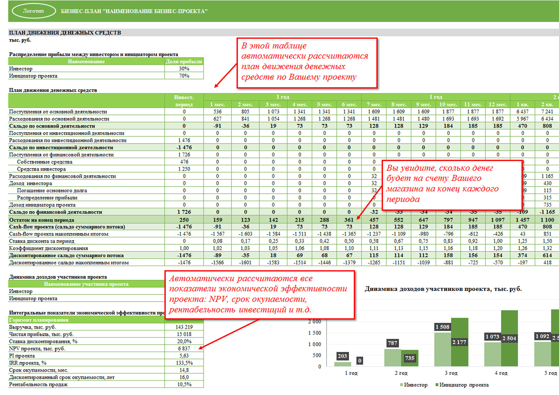Select Срок окупаемости value 14,8

click(184, 370)
